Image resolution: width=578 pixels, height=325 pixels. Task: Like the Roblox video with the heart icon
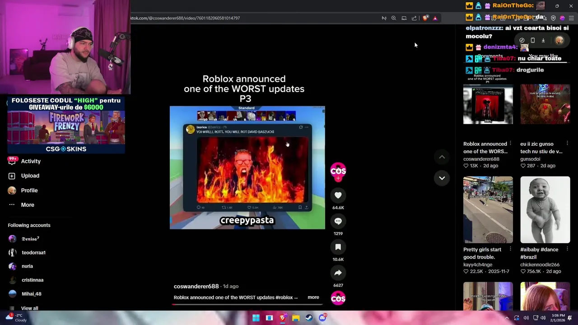point(338,195)
